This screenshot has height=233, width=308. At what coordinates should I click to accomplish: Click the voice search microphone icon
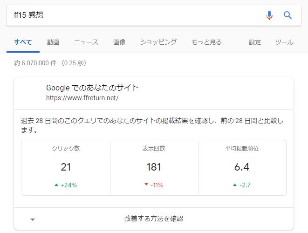point(269,15)
